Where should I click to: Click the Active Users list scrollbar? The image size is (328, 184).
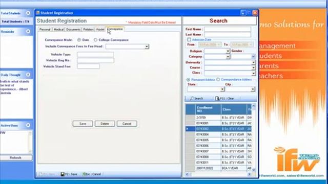(x=30, y=142)
